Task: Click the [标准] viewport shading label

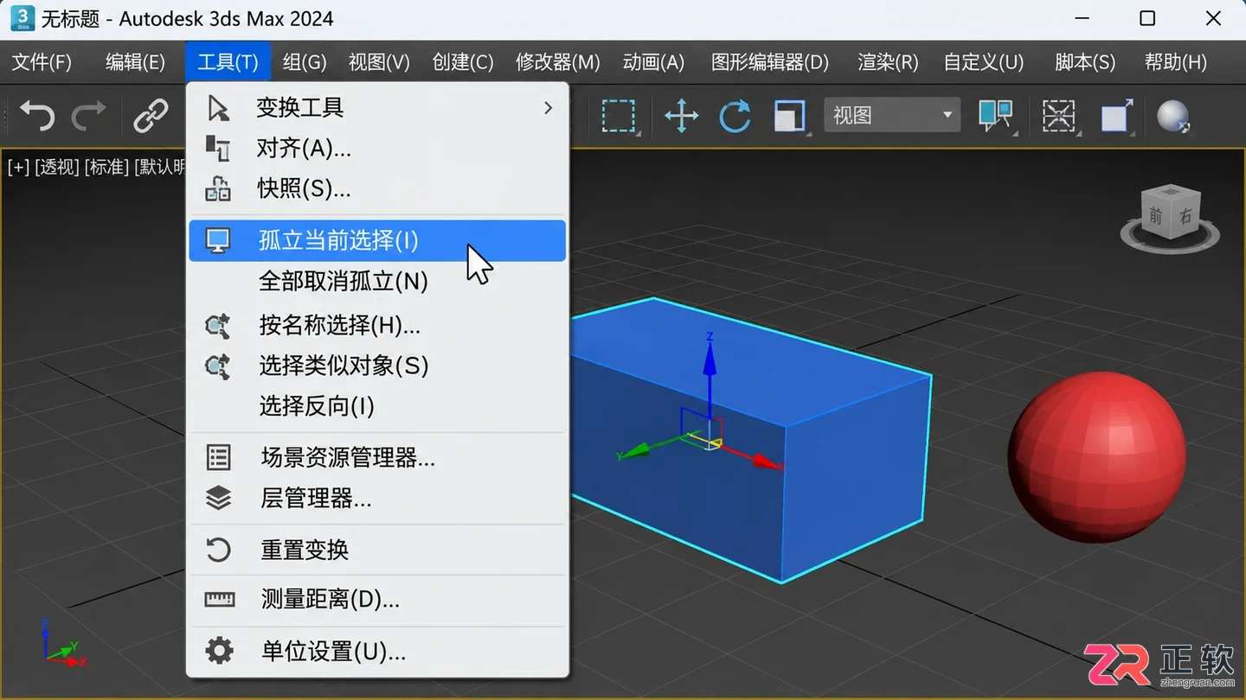Action: click(106, 167)
